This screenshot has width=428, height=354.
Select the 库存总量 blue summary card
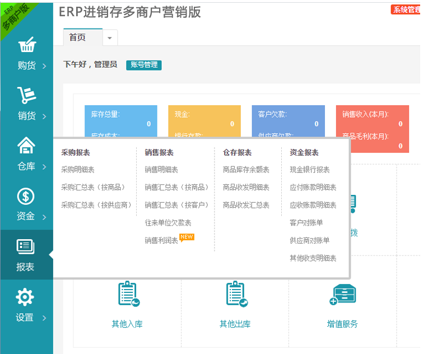point(121,121)
